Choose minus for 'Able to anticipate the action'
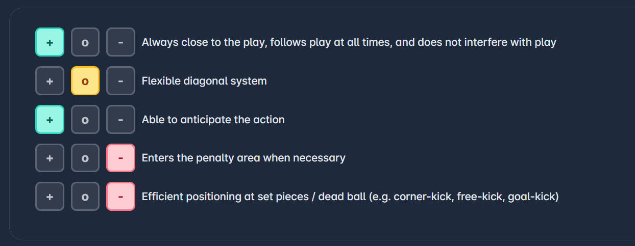The width and height of the screenshot is (635, 246). [x=120, y=120]
